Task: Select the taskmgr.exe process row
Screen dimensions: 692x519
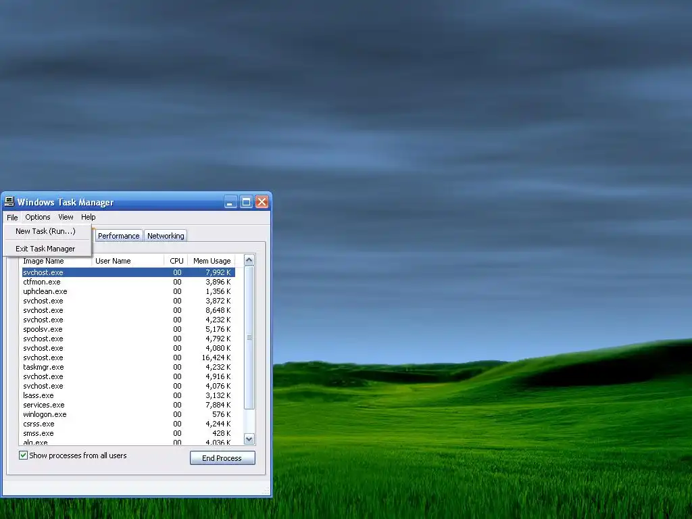Action: pyautogui.click(x=128, y=367)
